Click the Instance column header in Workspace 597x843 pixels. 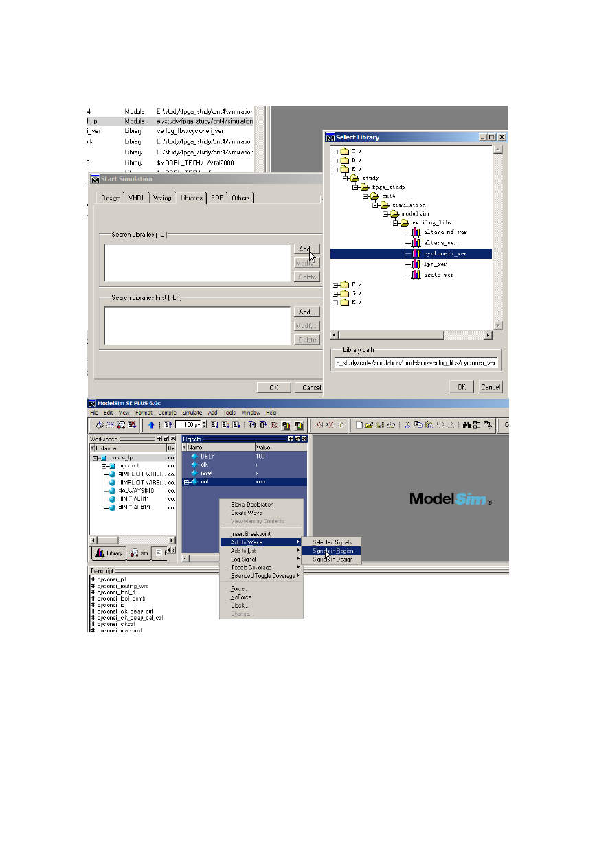tap(128, 448)
